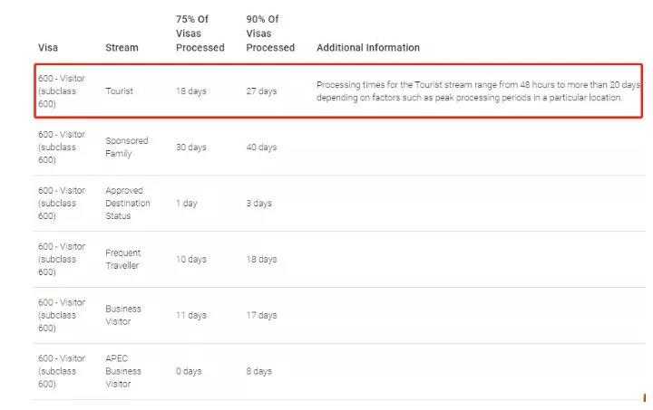Click the 1 day processing value
This screenshot has width=653, height=410.
pyautogui.click(x=186, y=204)
